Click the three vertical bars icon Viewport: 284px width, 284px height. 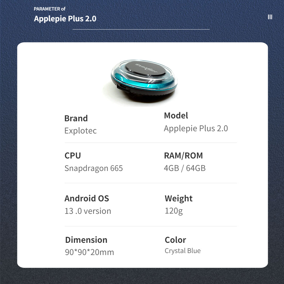click(x=270, y=17)
